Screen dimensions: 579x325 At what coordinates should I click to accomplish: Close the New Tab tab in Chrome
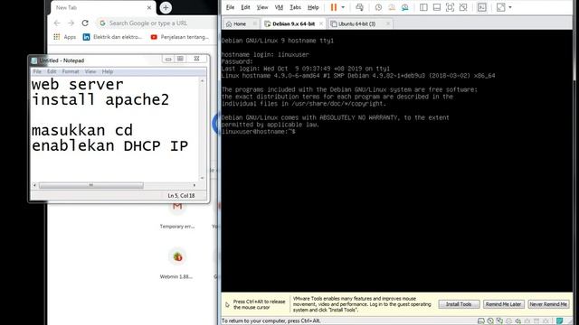click(x=149, y=8)
